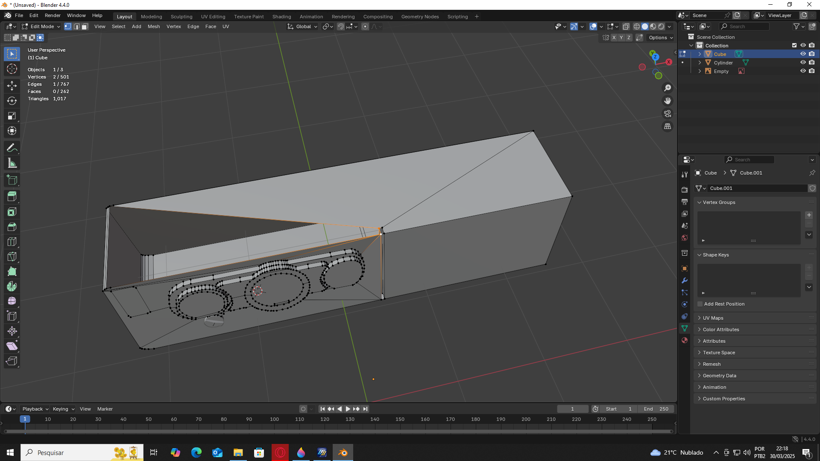Expand the UV Maps panel
Viewport: 820px width, 461px height.
point(713,318)
